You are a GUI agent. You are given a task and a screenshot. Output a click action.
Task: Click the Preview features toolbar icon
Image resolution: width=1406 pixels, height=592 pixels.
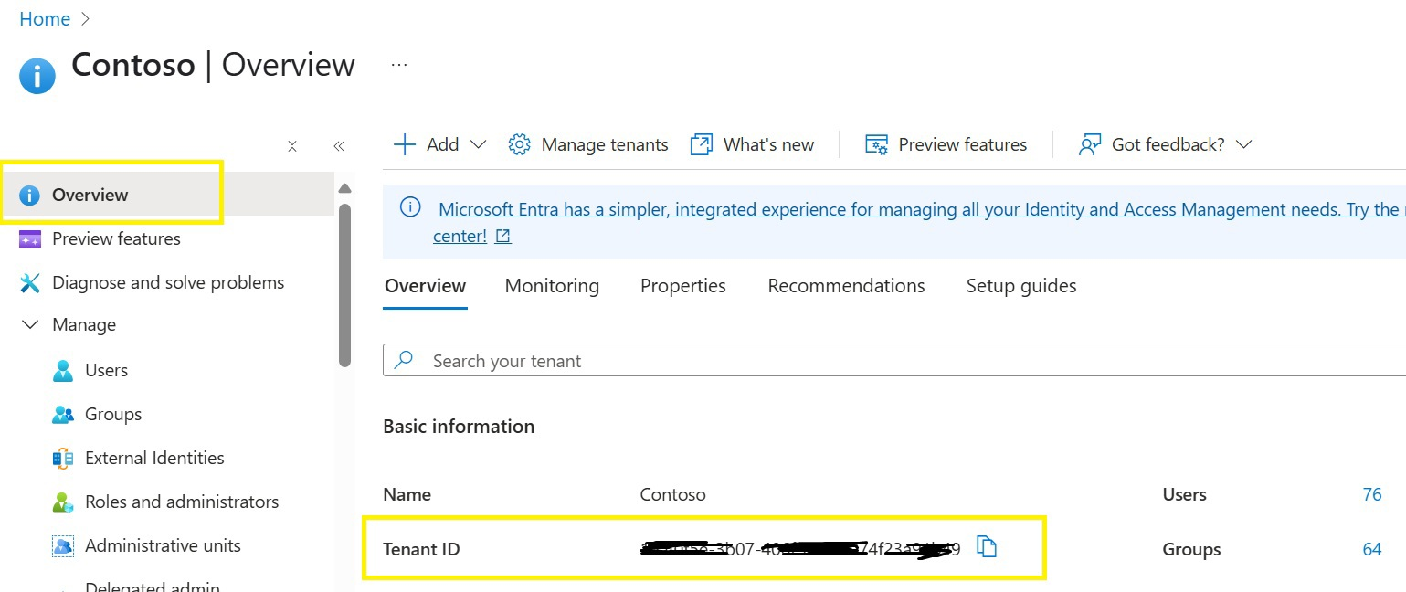876,144
